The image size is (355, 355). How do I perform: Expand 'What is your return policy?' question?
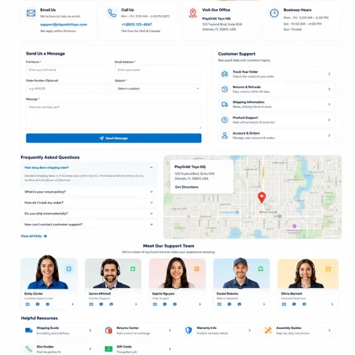click(89, 192)
